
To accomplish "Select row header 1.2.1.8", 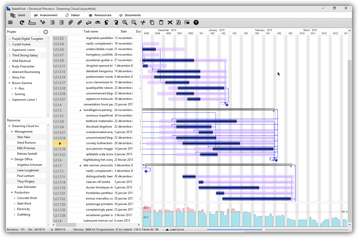I will point(60,221).
